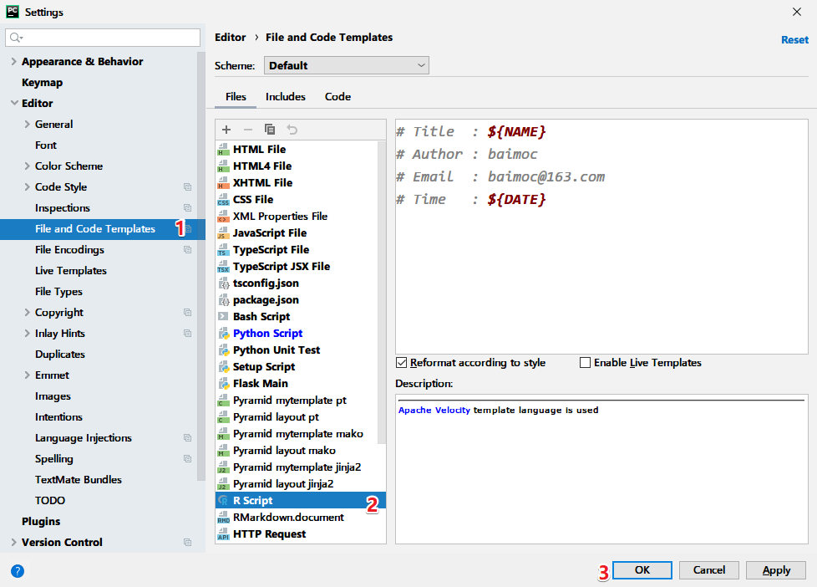The width and height of the screenshot is (817, 587).
Task: Open TextMate Bundles settings
Action: (x=79, y=479)
